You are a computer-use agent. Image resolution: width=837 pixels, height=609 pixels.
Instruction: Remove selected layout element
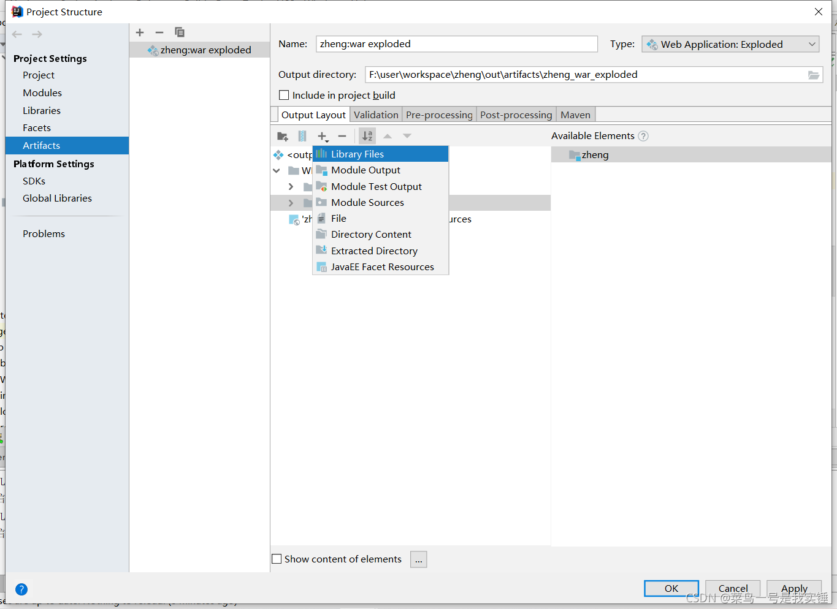pyautogui.click(x=342, y=136)
